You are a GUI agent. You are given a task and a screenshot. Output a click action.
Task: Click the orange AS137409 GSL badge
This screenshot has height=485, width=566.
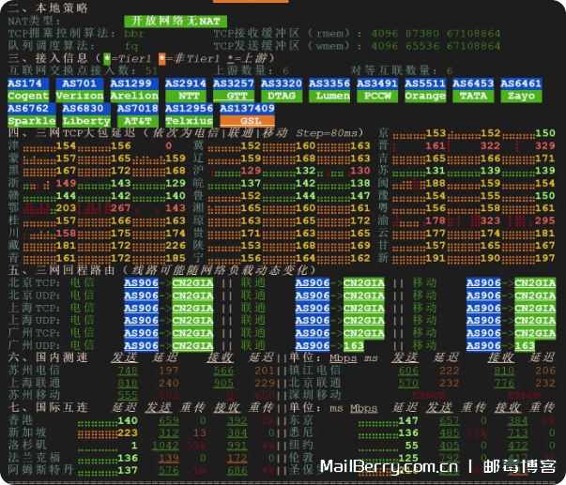click(249, 115)
